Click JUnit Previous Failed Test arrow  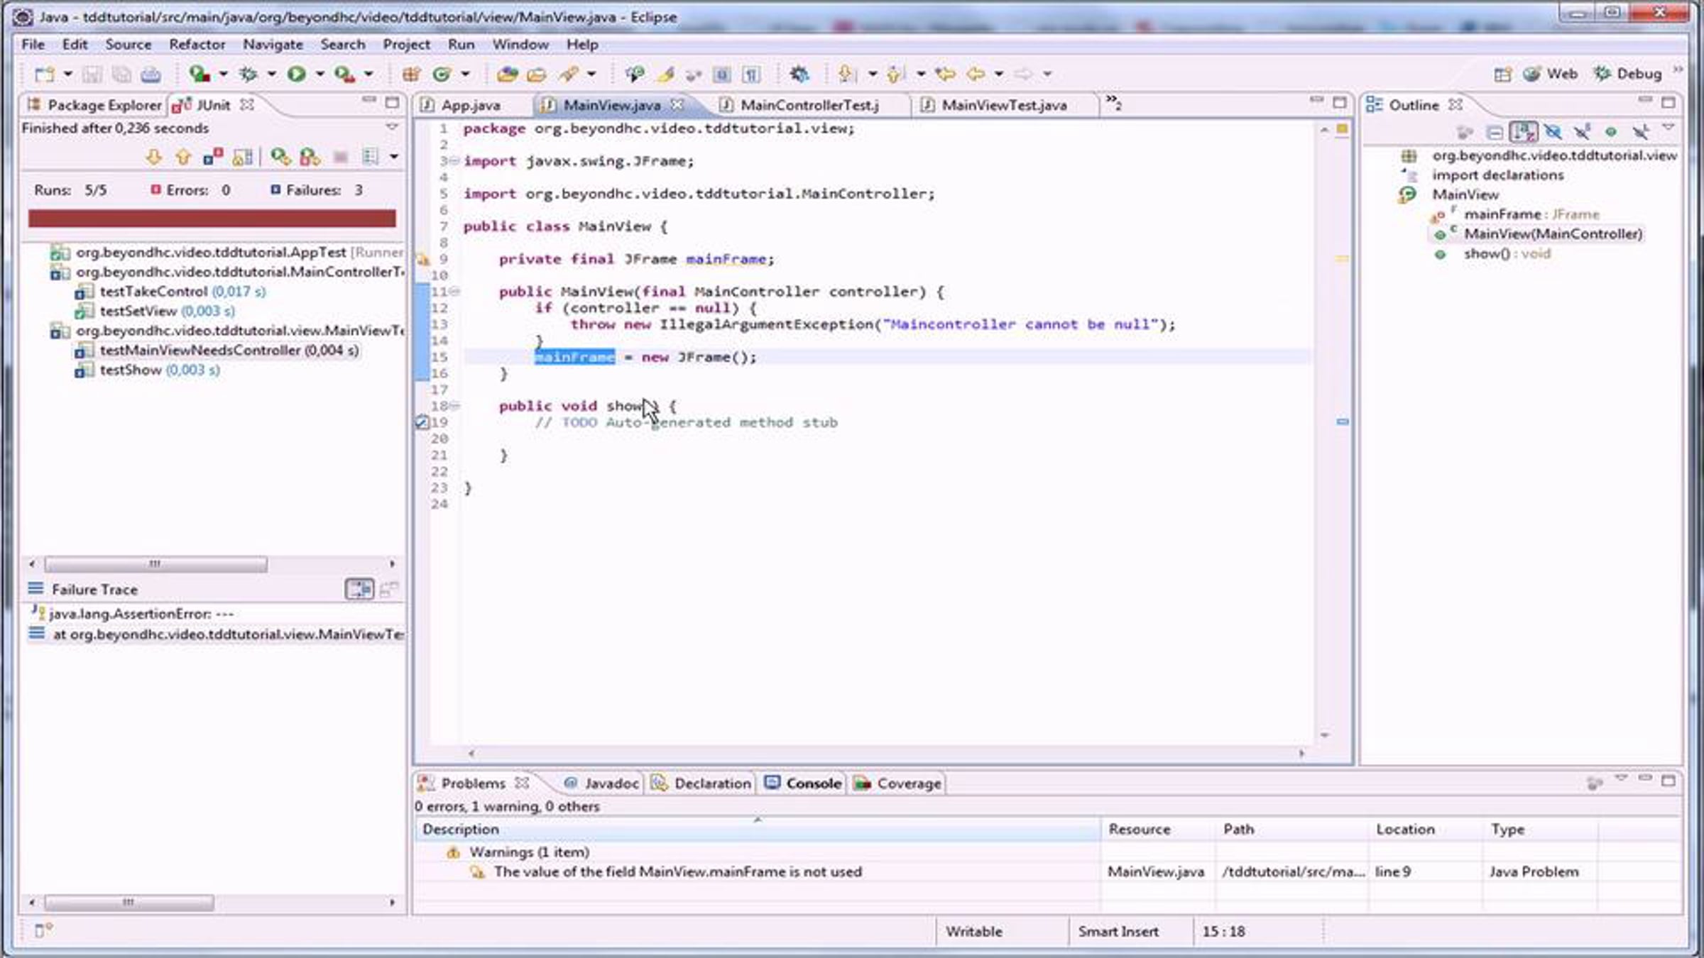183,157
